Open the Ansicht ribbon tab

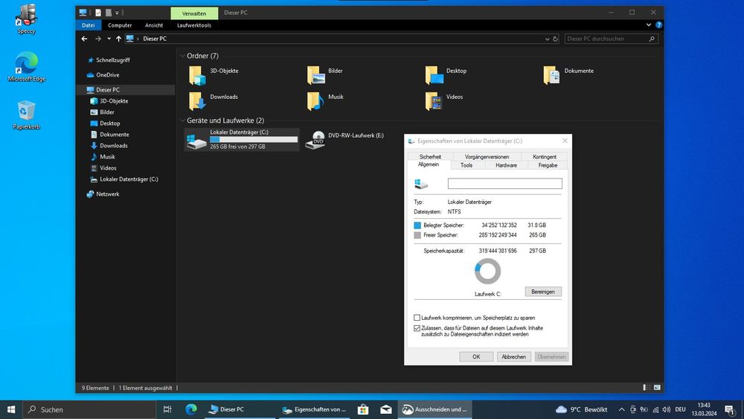[x=154, y=25]
